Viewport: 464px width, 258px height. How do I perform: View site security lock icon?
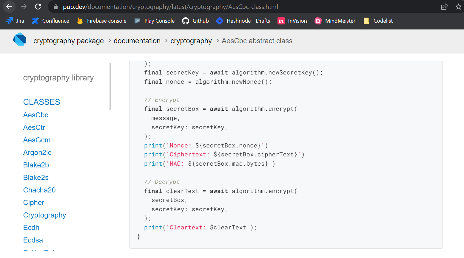point(56,7)
